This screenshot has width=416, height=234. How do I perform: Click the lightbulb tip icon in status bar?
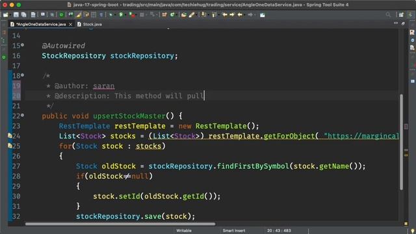pos(413,231)
